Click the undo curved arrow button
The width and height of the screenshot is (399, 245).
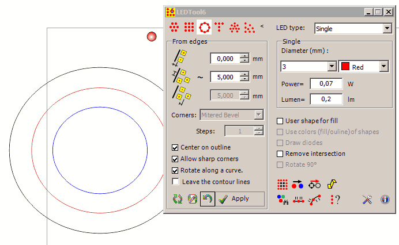tap(208, 199)
